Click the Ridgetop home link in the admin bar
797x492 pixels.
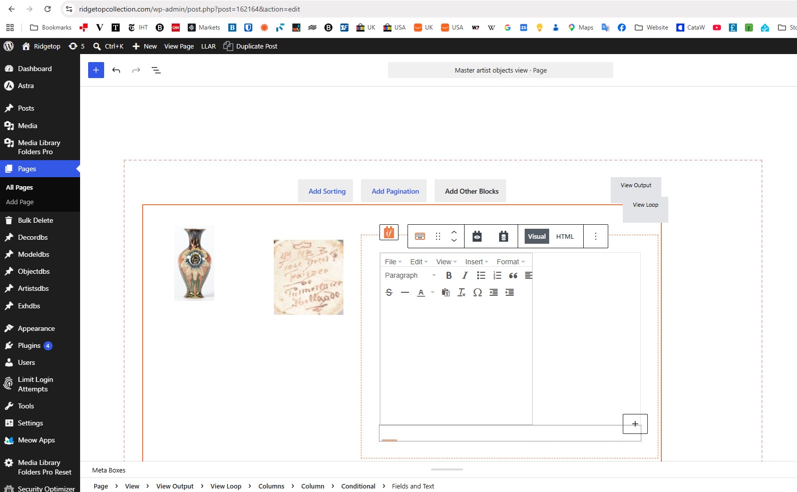click(41, 46)
